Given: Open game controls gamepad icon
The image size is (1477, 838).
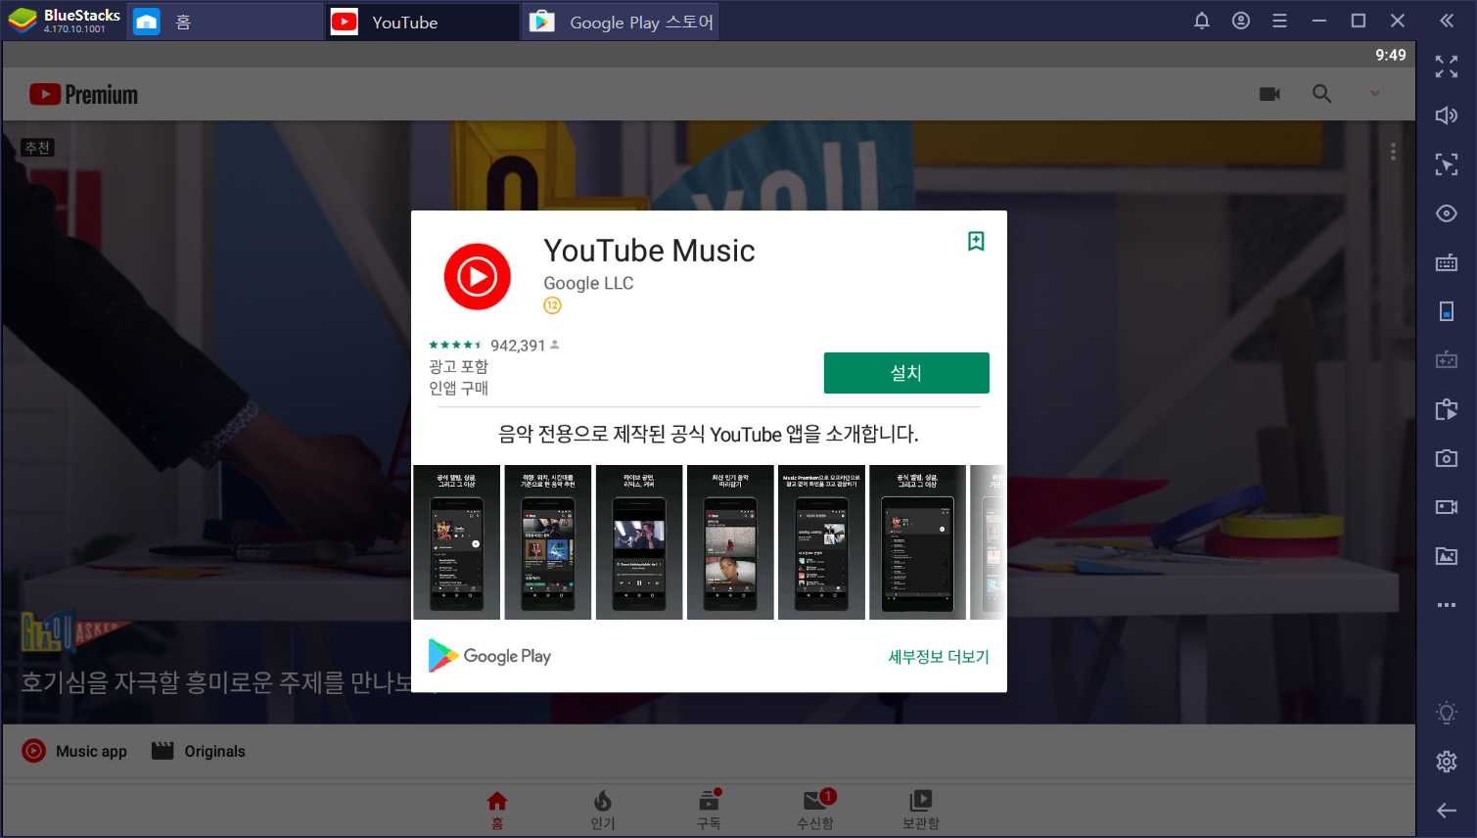Looking at the screenshot, I should pos(1447,360).
